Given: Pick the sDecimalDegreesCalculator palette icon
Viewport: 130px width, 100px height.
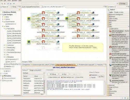Looking at the screenshot, I should click(110, 65).
